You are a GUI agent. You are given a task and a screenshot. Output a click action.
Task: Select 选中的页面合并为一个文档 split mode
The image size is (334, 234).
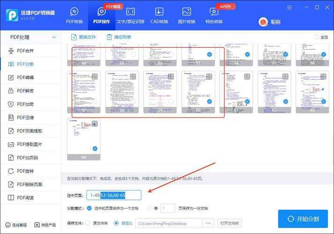pyautogui.click(x=89, y=208)
